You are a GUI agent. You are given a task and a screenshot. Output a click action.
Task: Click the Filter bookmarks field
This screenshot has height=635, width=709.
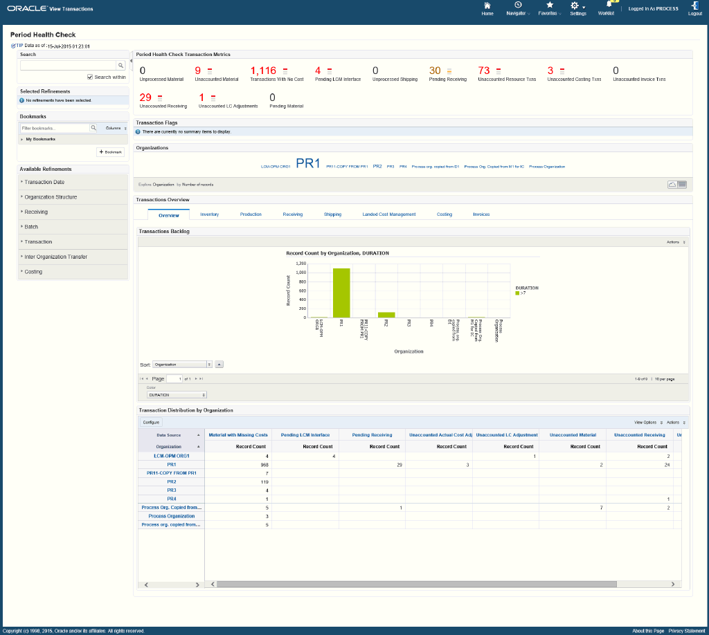tap(55, 128)
